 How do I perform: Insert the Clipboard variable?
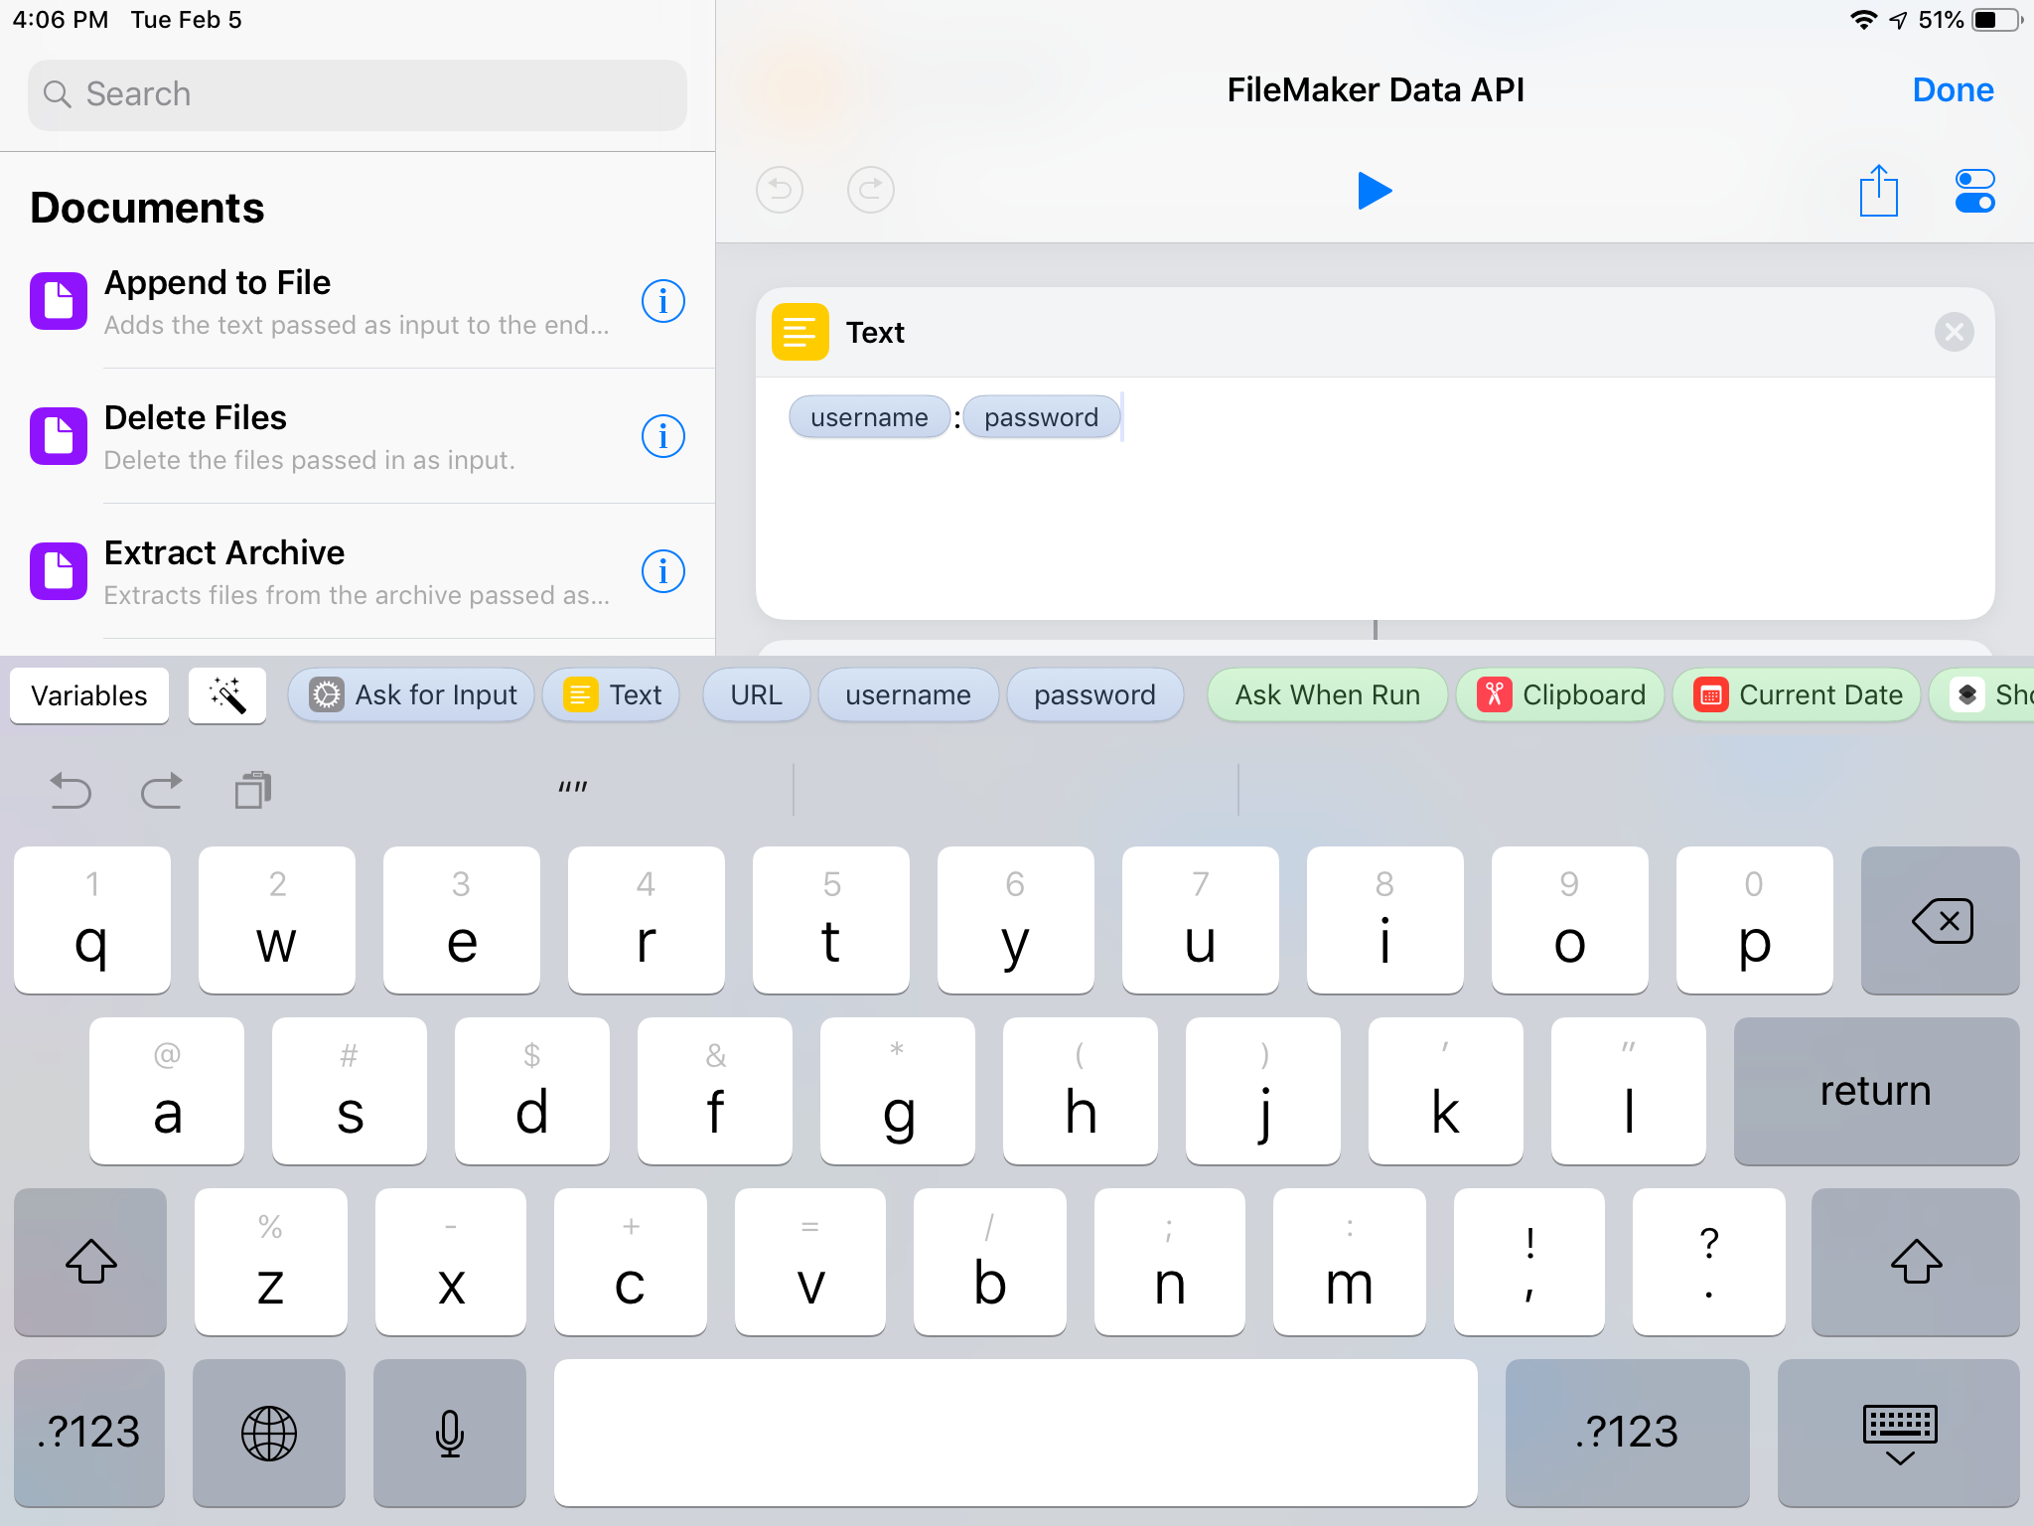pos(1560,695)
